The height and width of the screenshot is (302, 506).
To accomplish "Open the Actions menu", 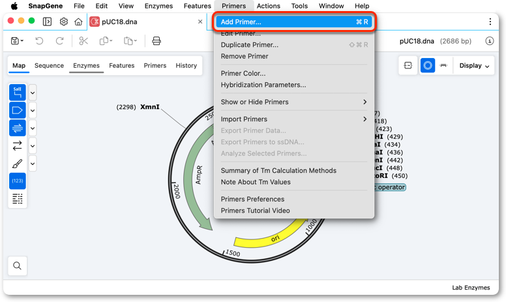I will 268,6.
